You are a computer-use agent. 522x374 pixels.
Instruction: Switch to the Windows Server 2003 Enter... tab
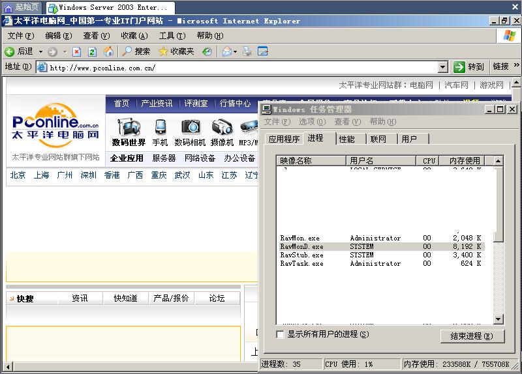point(110,7)
